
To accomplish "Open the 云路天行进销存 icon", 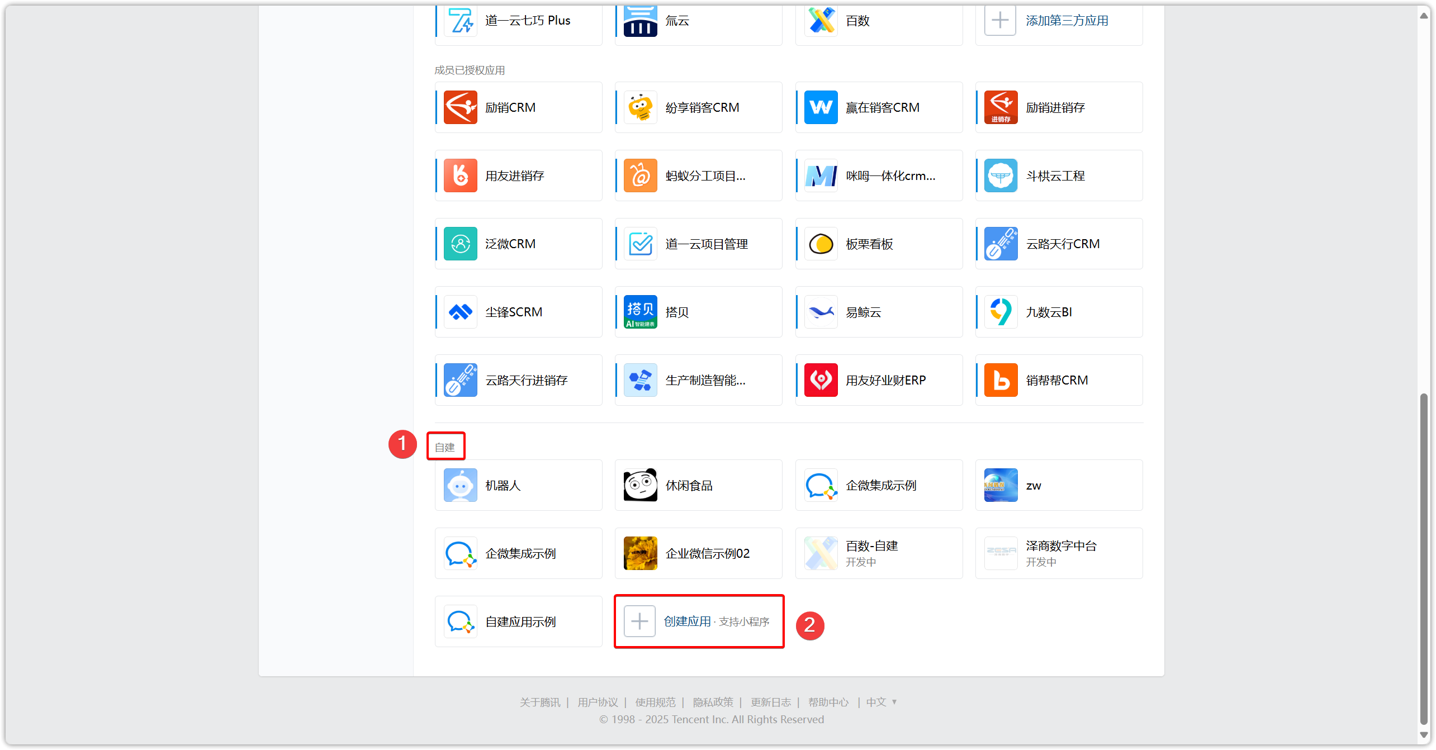I will pos(460,380).
